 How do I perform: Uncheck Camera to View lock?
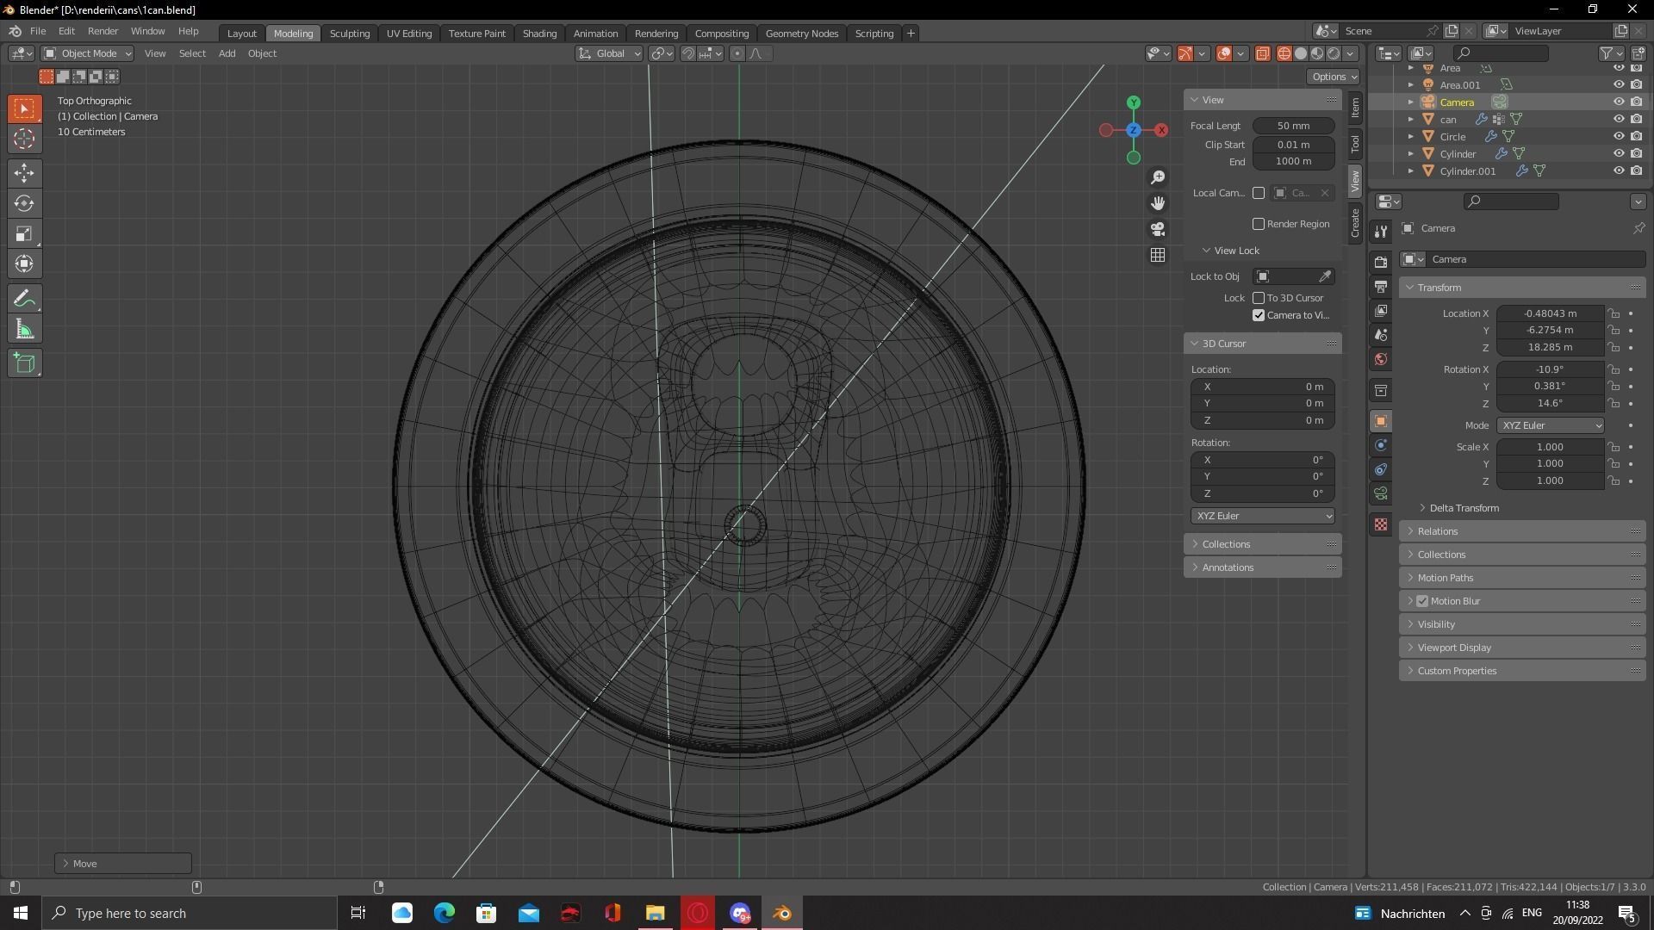[x=1259, y=315]
